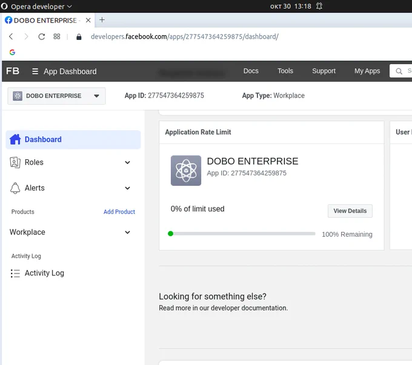This screenshot has width=412, height=365.
Task: Click the Dashboard home icon
Action: pyautogui.click(x=15, y=139)
